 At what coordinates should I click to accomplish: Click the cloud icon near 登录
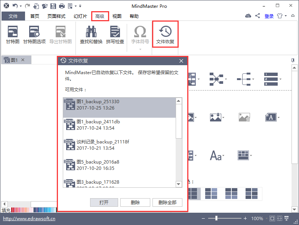(x=248, y=16)
